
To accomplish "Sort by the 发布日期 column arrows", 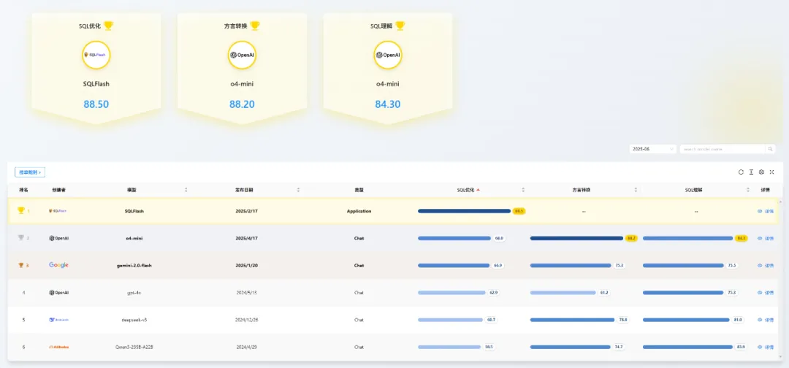I will [298, 190].
